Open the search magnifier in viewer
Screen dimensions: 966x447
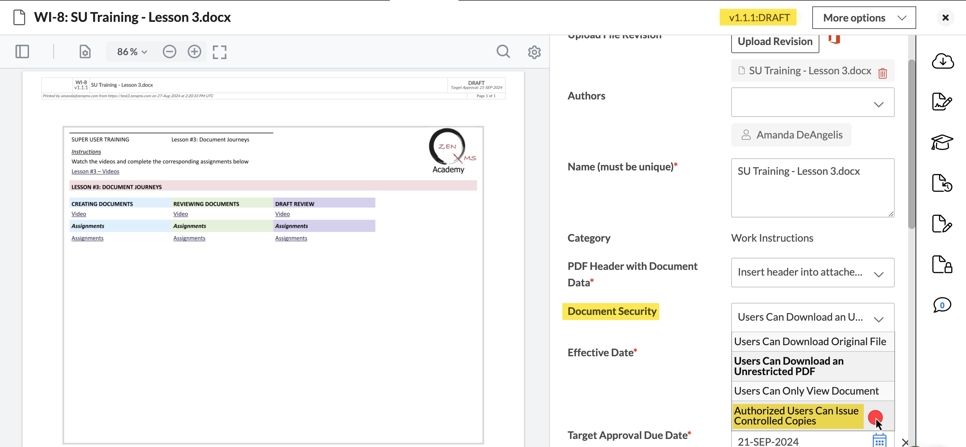pyautogui.click(x=503, y=52)
